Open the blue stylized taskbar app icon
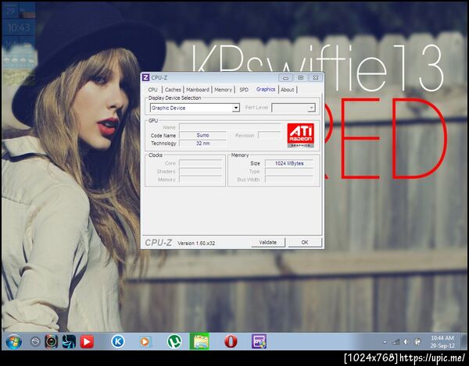 click(x=69, y=342)
